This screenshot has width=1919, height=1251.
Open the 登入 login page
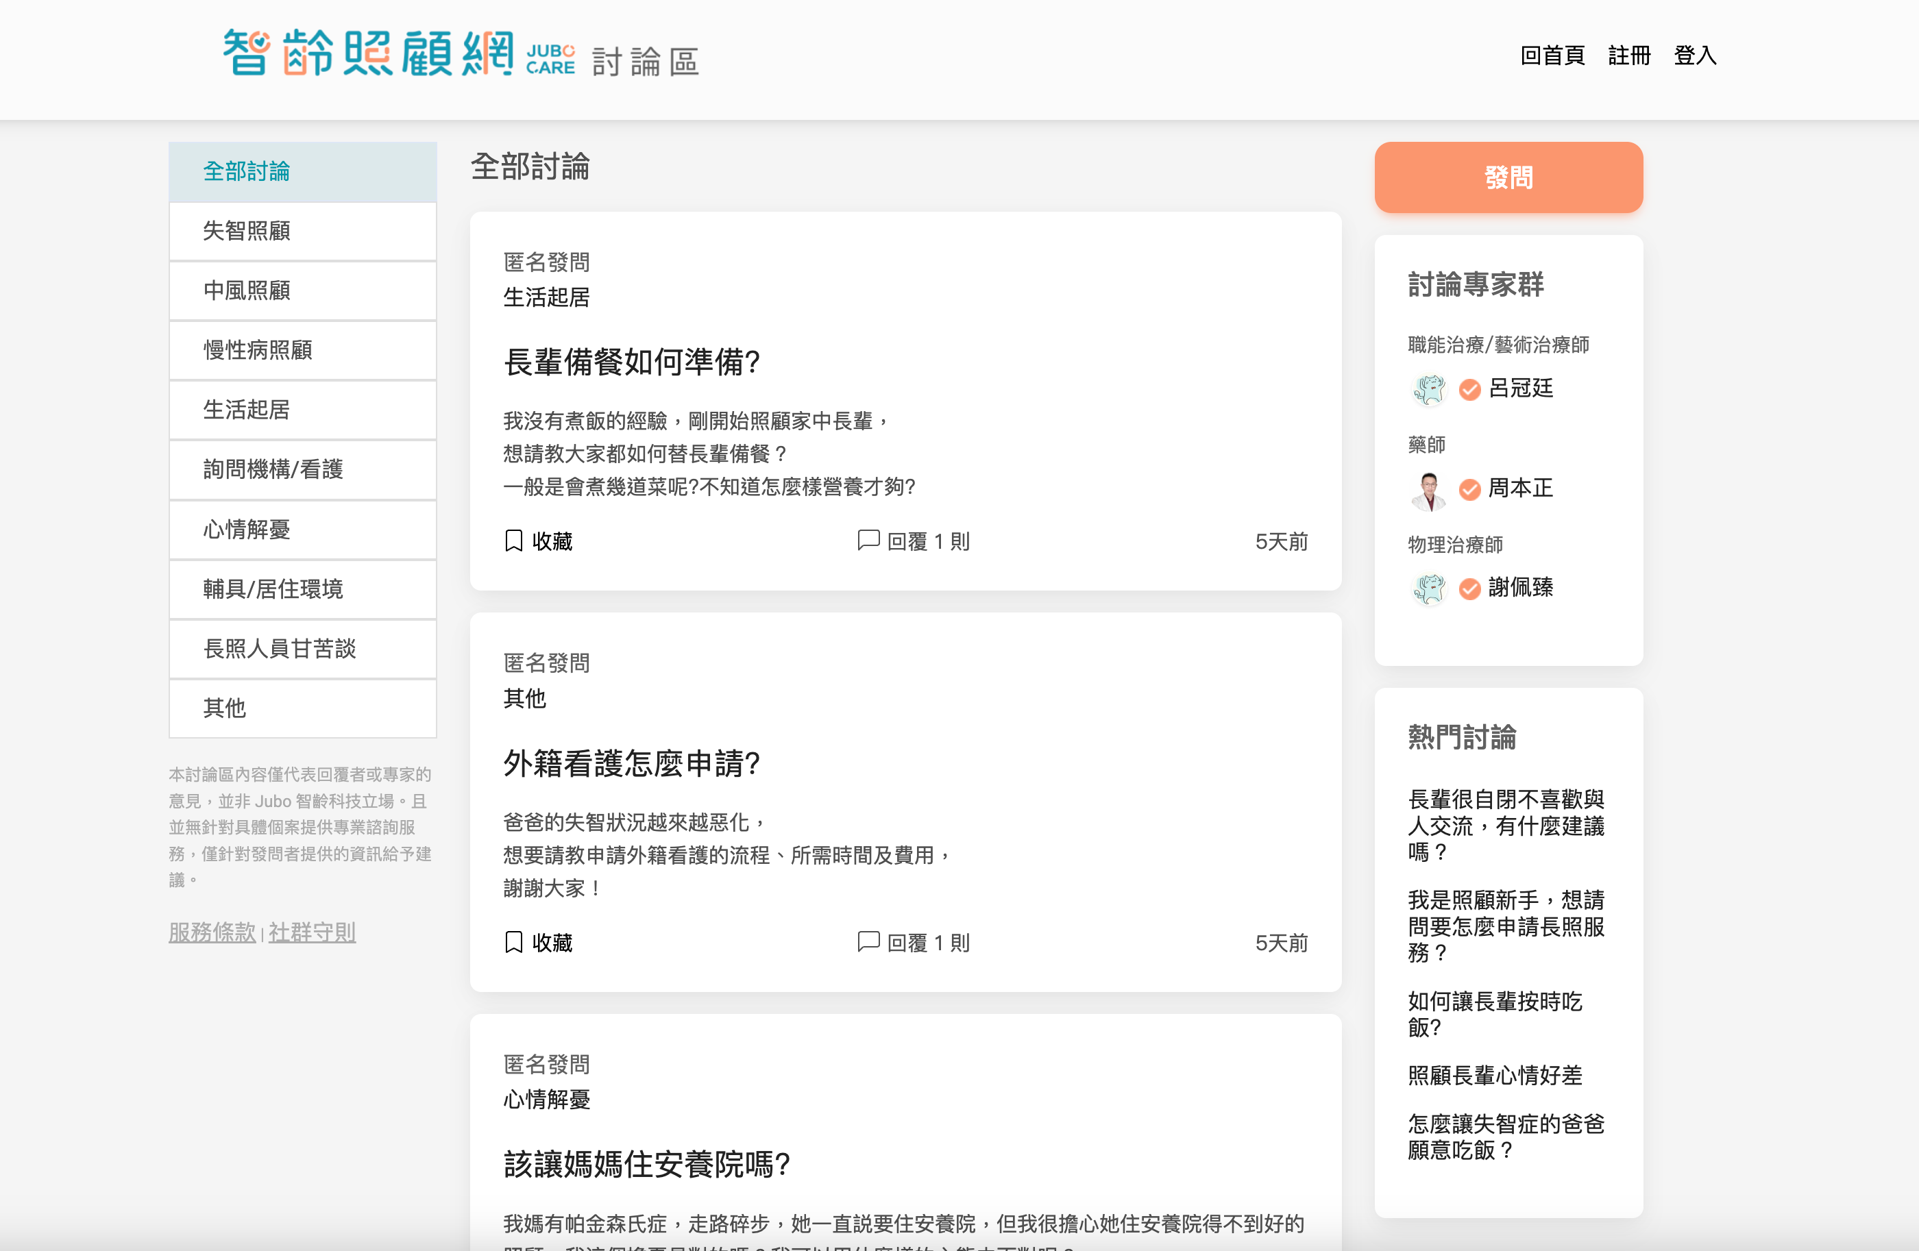[x=1695, y=55]
